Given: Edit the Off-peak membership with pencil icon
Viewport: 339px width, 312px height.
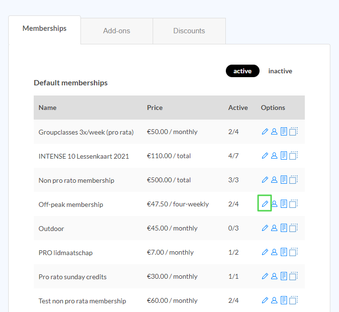Looking at the screenshot, I should pos(265,204).
